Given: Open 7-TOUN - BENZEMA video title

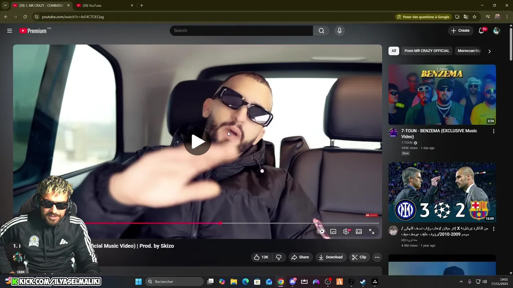Looking at the screenshot, I should click(439, 134).
